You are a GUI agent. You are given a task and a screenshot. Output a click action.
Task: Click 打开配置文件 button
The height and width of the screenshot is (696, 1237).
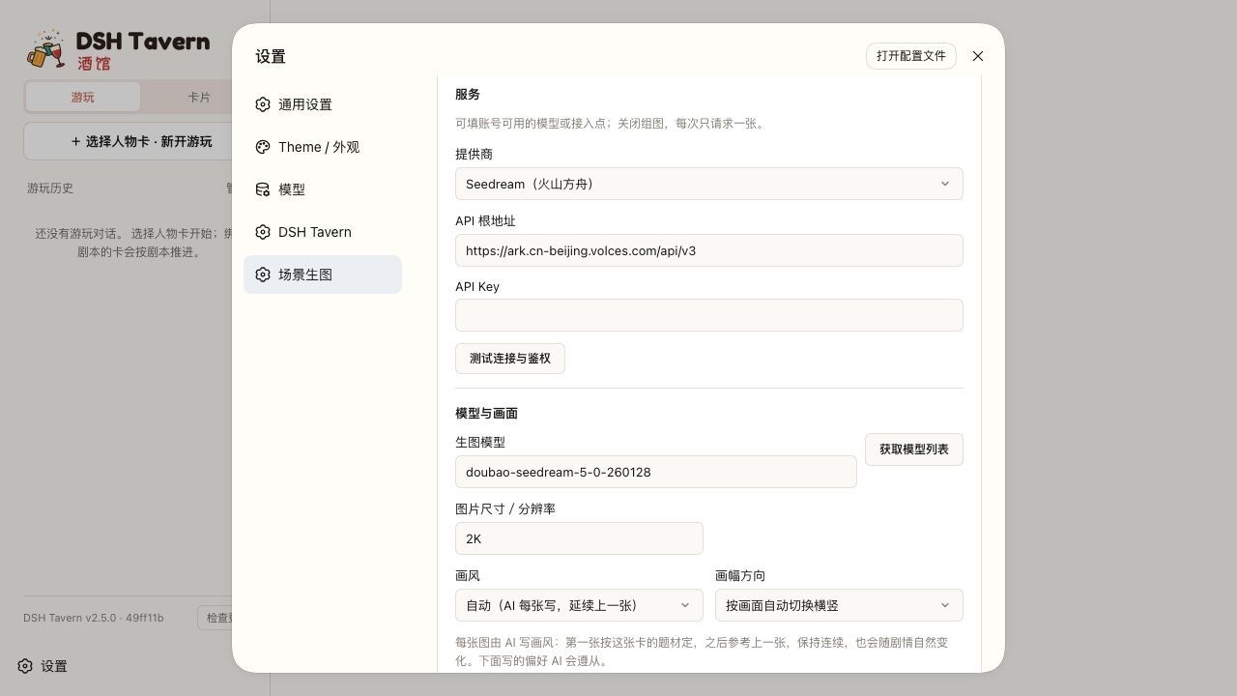(911, 56)
